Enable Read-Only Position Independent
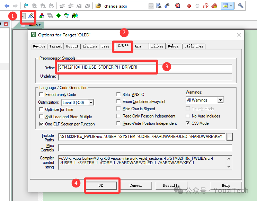257x201 pixels. coord(118,116)
